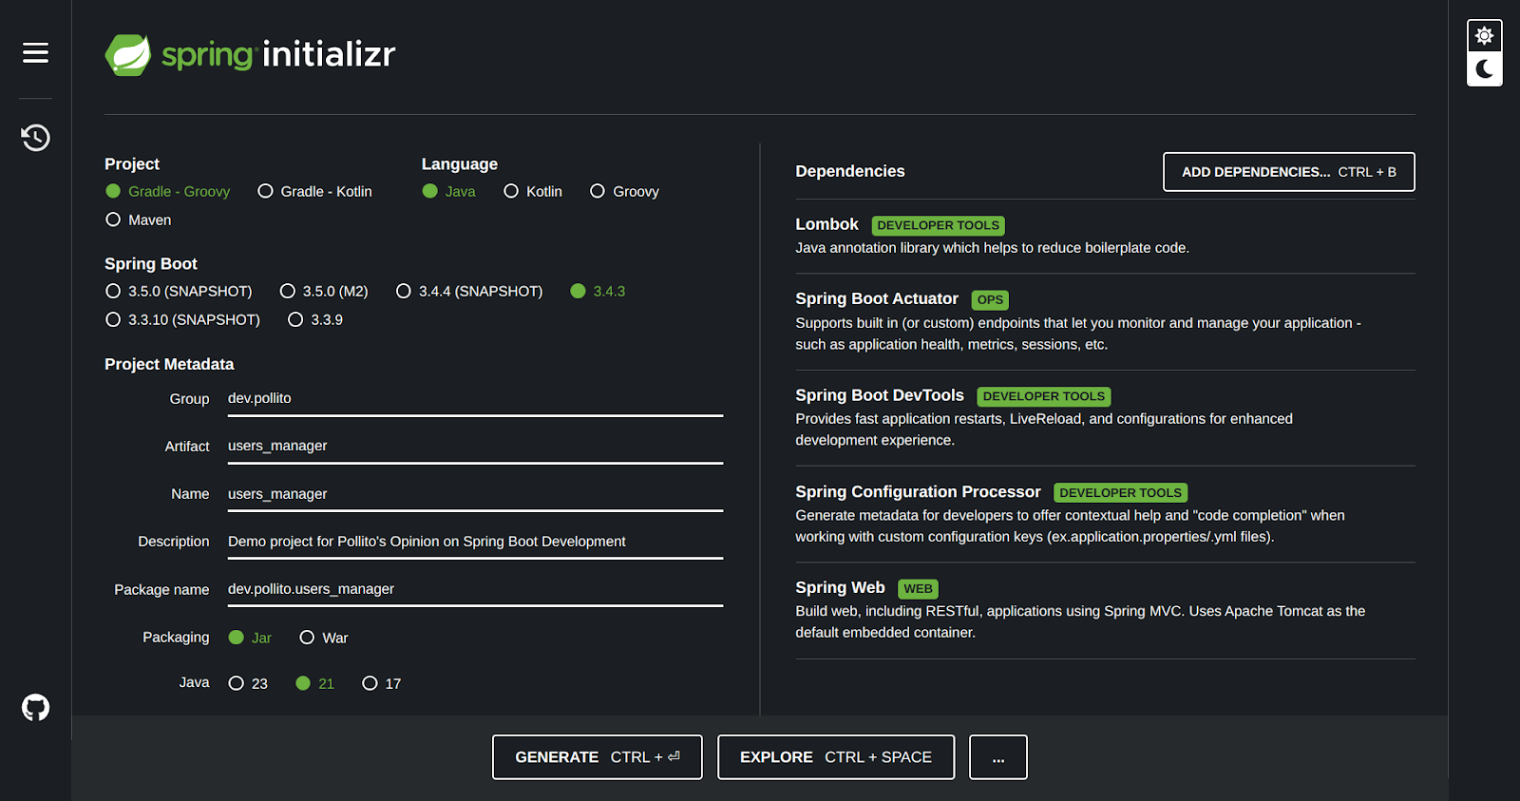Viewport: 1520px width, 801px height.
Task: Select Java version 23
Action: coord(248,683)
